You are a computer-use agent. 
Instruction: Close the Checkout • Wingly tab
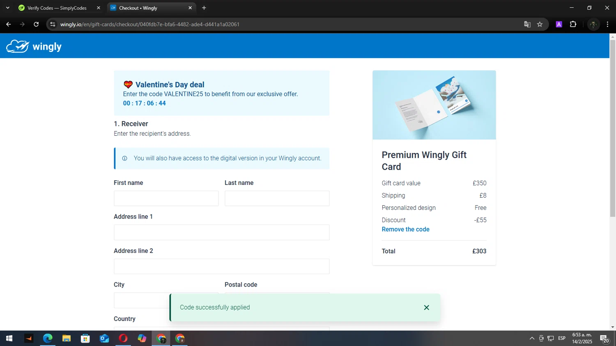190,8
